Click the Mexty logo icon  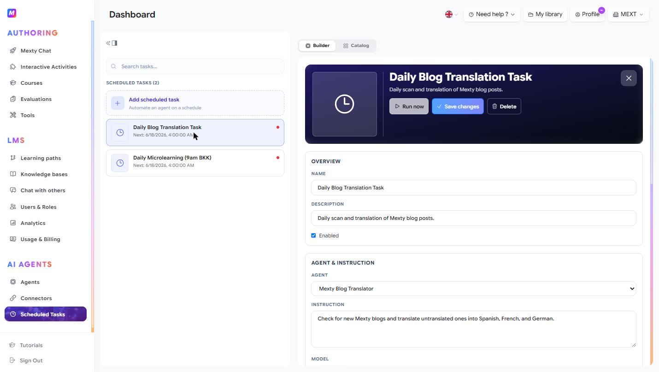pos(12,13)
